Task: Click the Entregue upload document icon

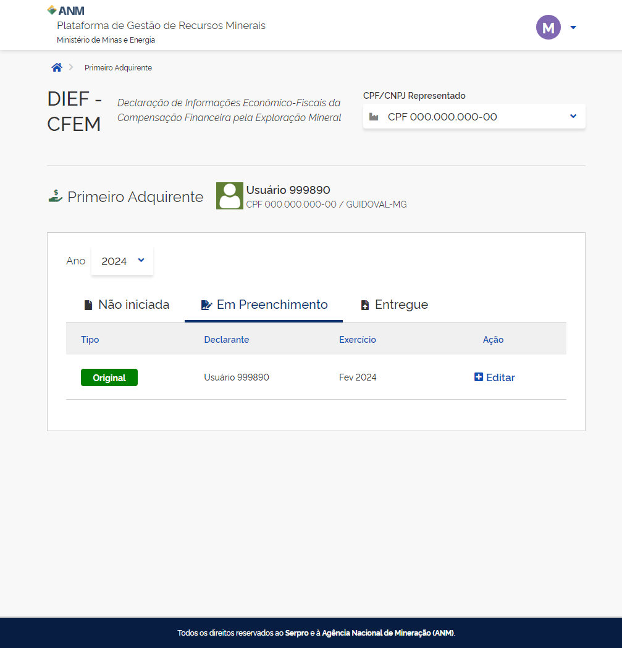Action: pos(365,305)
